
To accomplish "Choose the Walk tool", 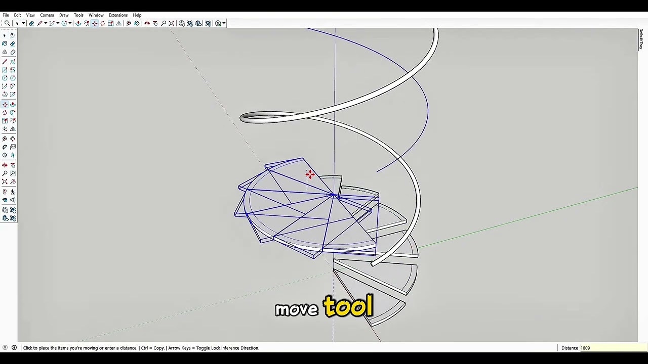I will [x=13, y=192].
